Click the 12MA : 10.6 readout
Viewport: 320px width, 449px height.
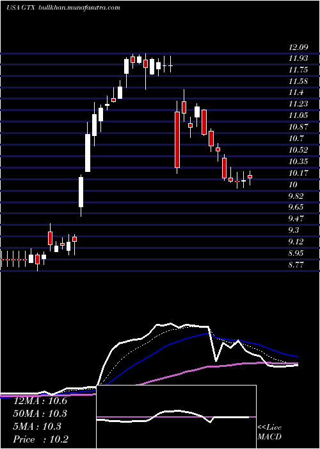(40, 401)
